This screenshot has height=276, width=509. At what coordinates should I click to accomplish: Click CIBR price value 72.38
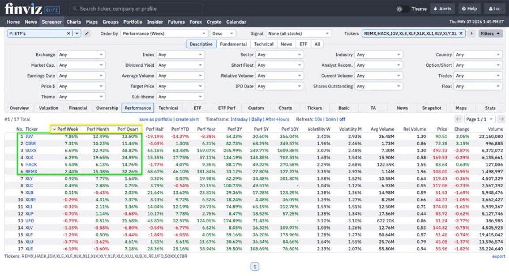coord(441,144)
